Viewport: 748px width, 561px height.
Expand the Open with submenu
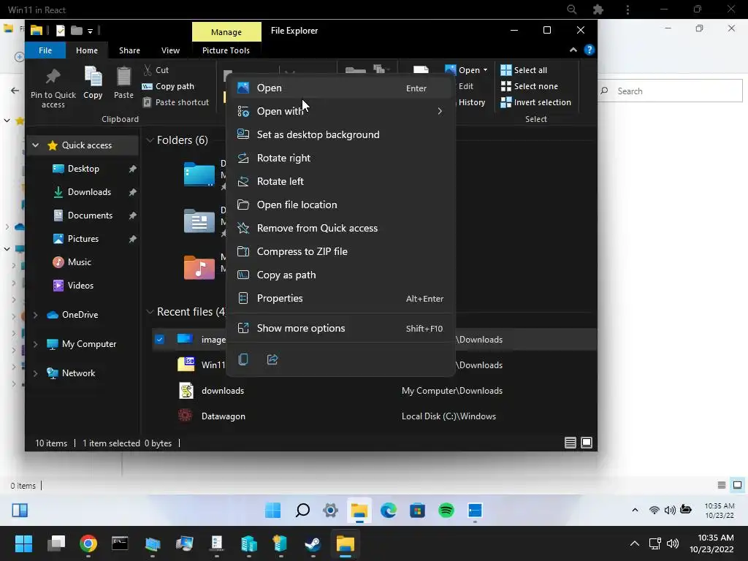340,111
